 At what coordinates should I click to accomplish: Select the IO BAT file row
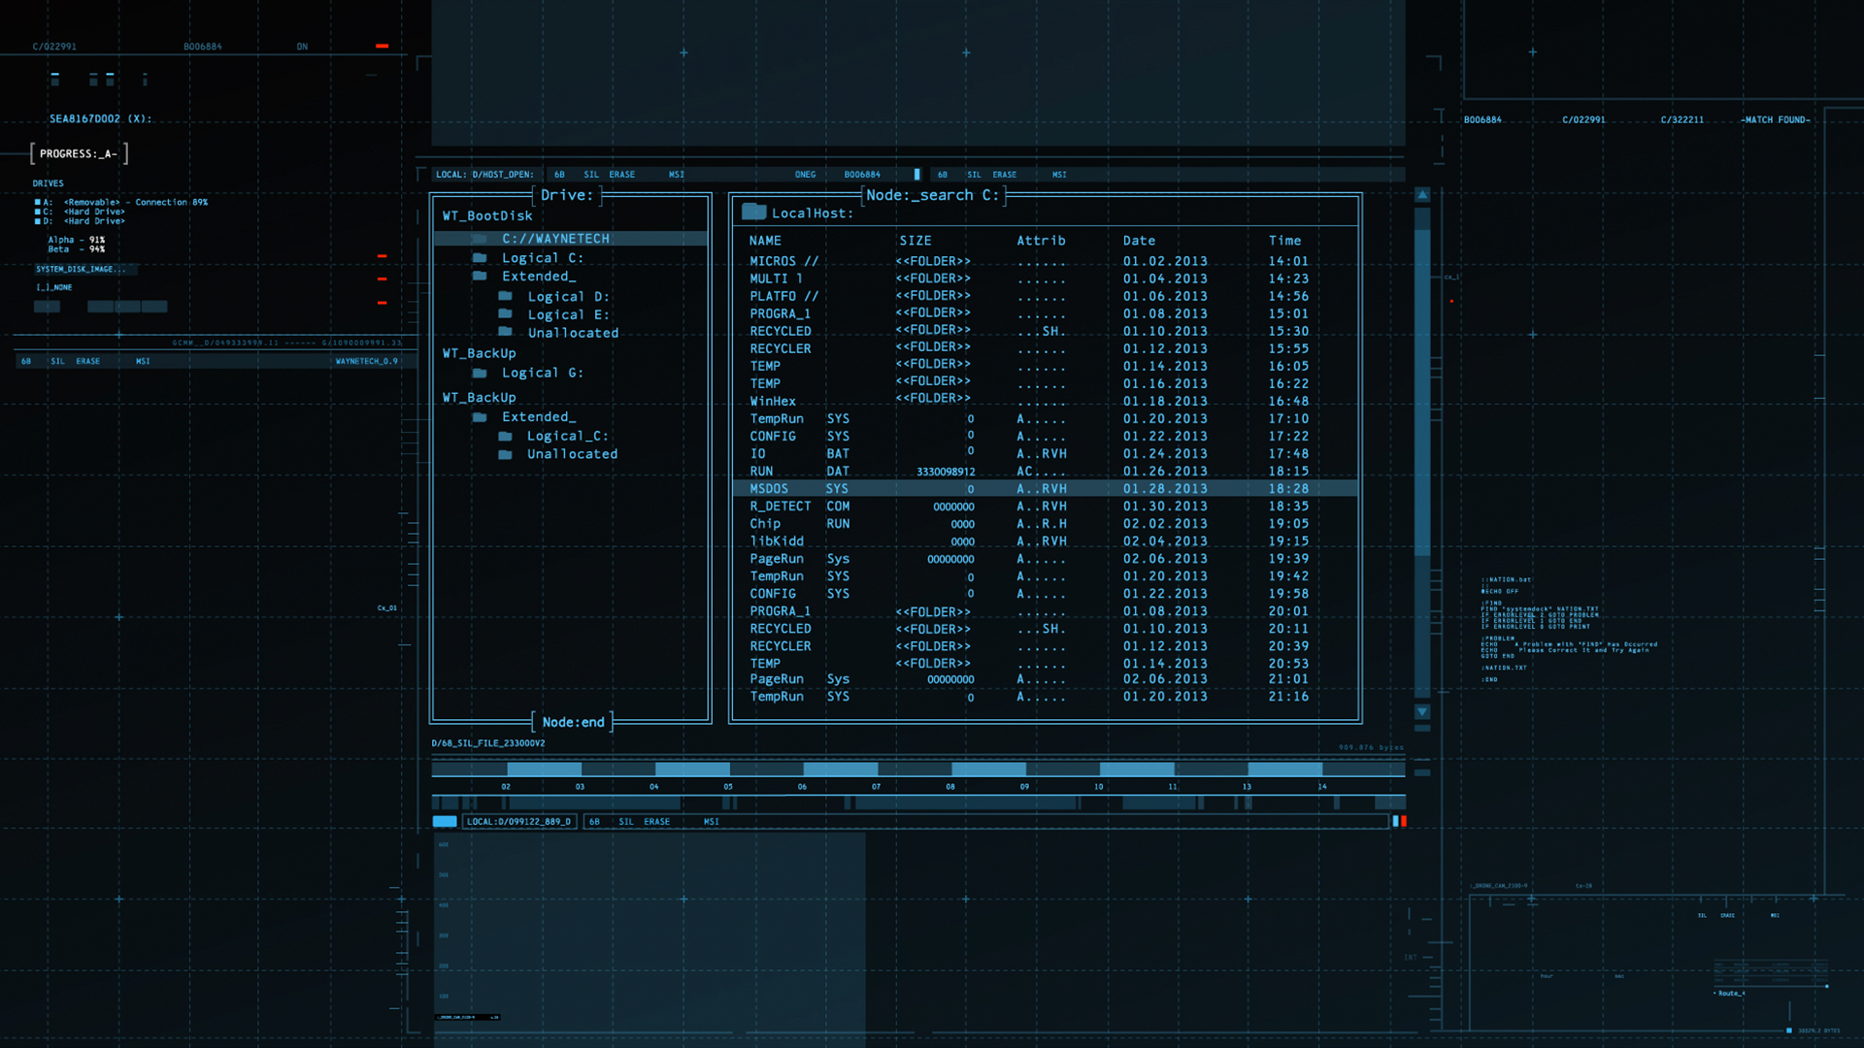point(1045,454)
